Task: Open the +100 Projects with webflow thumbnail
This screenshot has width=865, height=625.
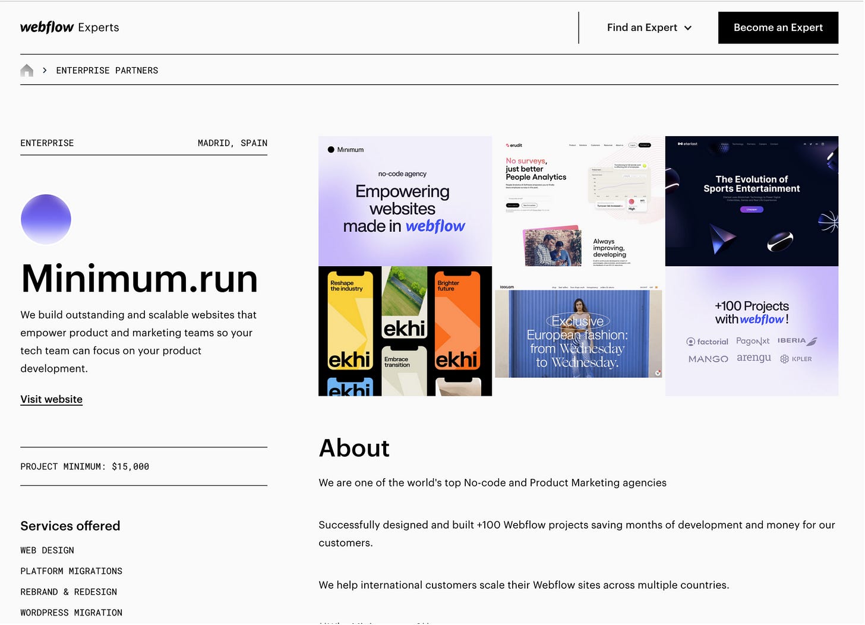Action: coord(752,331)
